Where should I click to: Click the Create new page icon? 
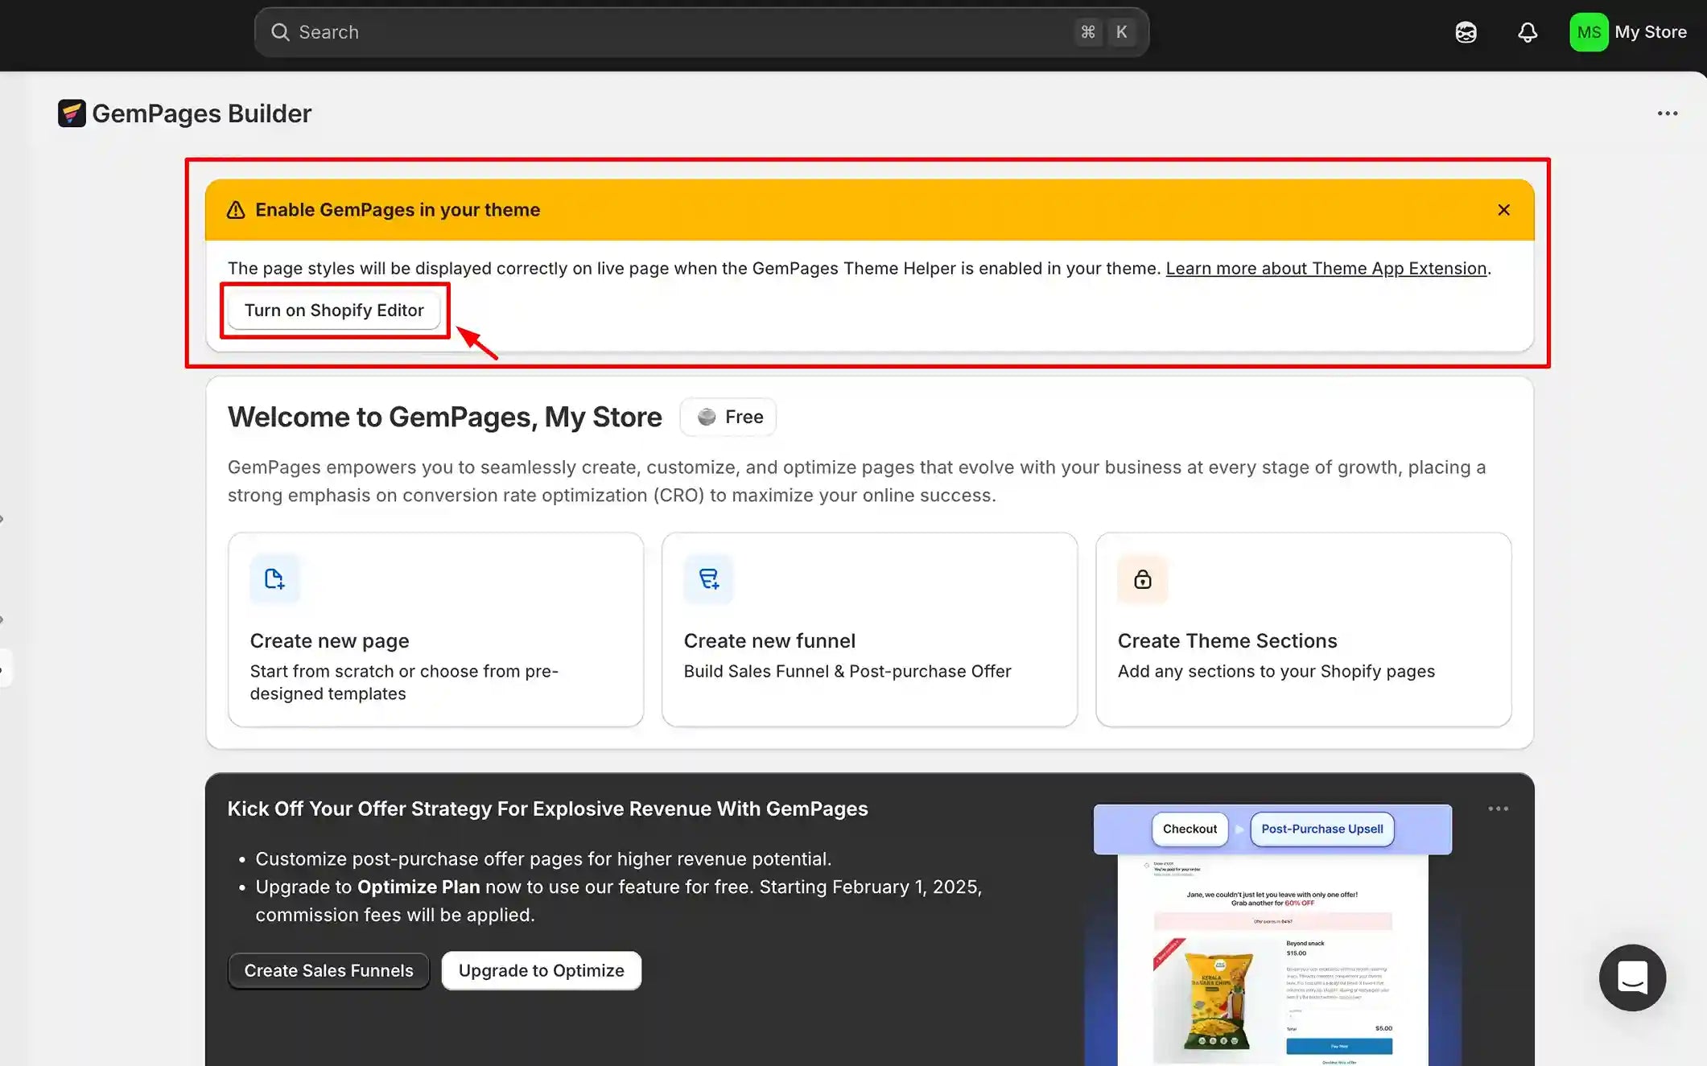point(274,578)
